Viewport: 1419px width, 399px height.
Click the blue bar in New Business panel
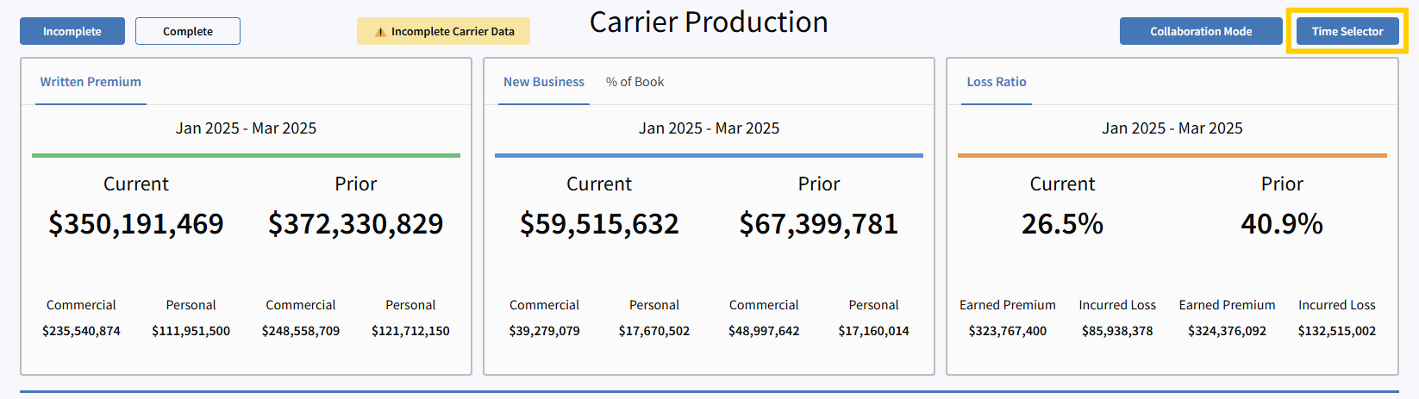pos(709,156)
